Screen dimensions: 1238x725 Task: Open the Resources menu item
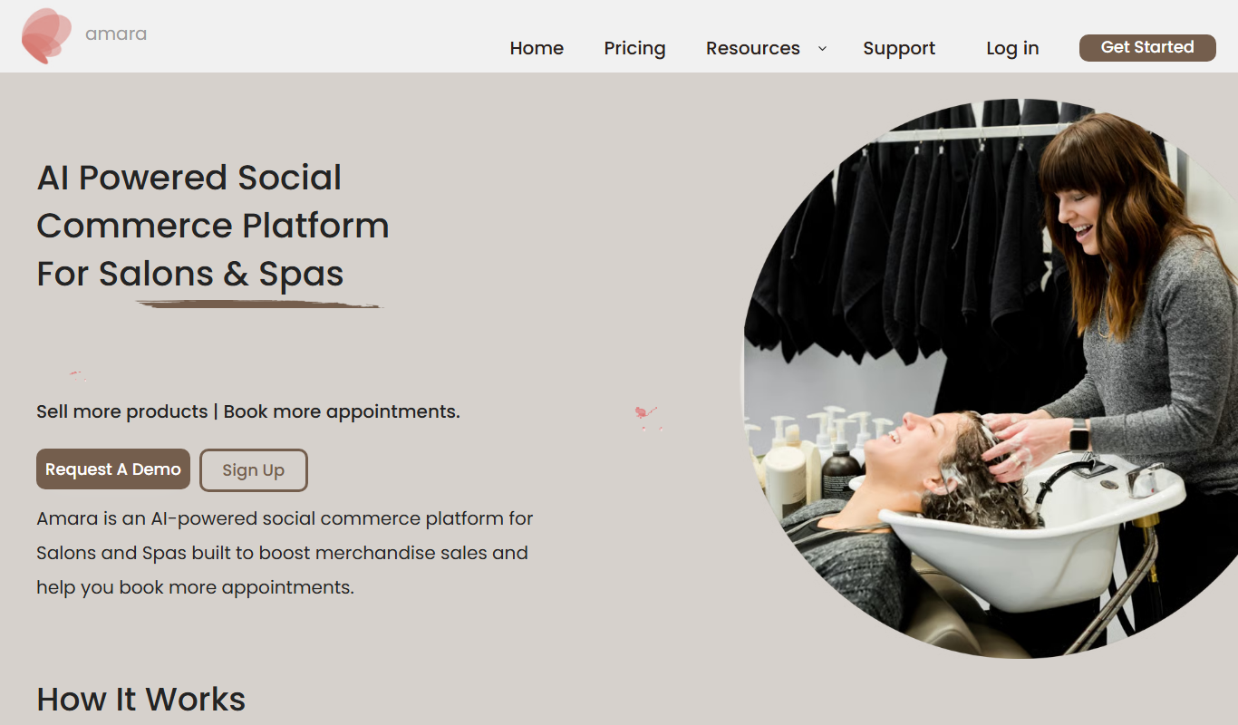click(x=753, y=48)
